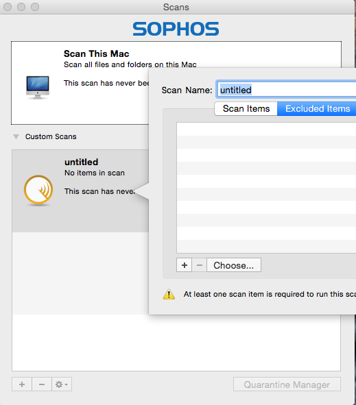Open Quarantine Manager
The width and height of the screenshot is (356, 405).
coord(287,384)
